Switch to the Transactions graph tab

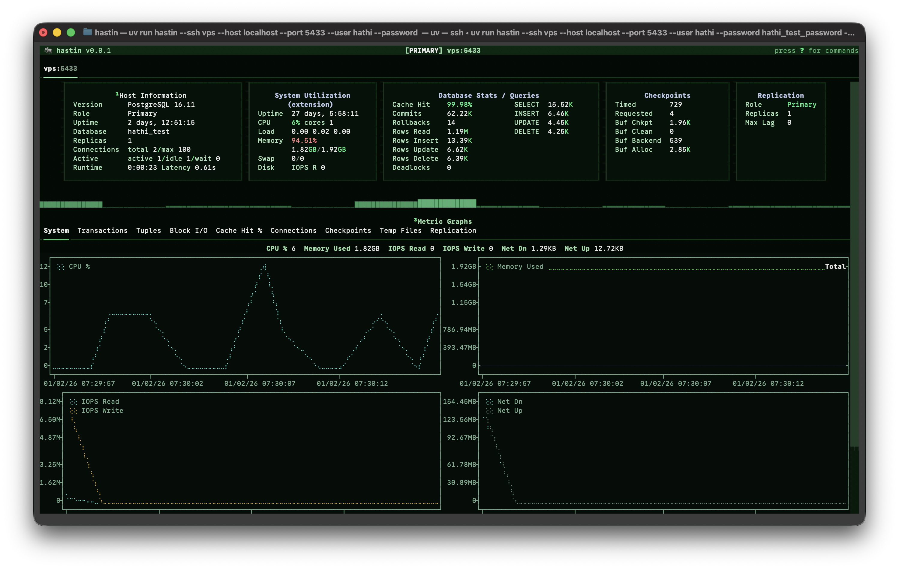pyautogui.click(x=102, y=230)
